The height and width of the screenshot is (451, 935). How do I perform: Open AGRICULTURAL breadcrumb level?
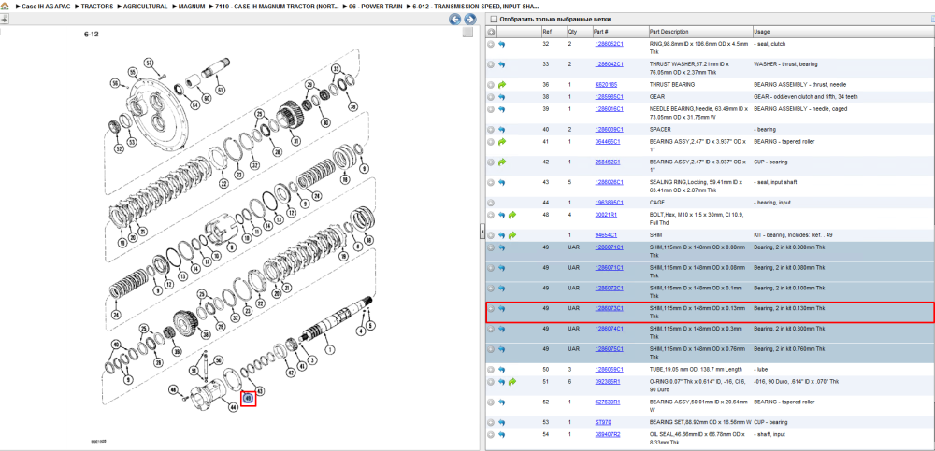(x=146, y=7)
